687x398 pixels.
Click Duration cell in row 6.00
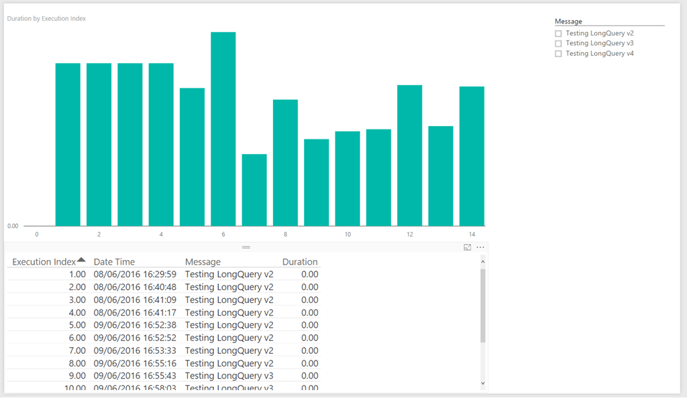pyautogui.click(x=310, y=338)
